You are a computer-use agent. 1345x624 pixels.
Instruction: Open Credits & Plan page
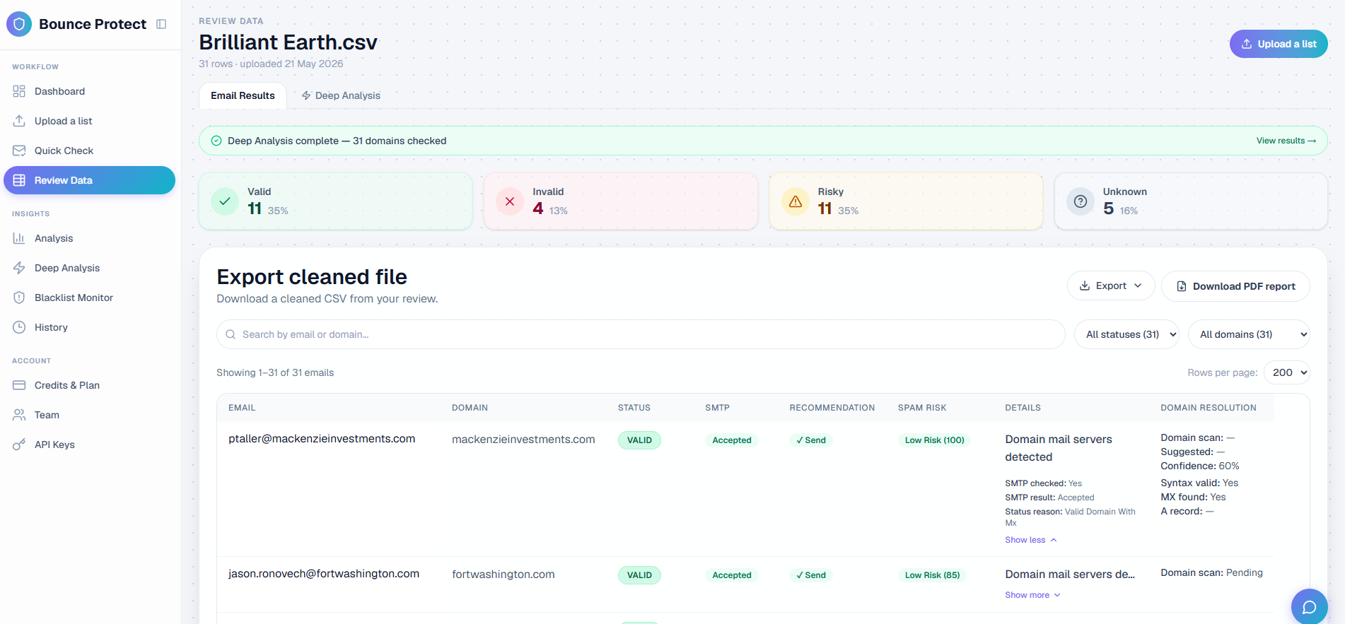(89, 385)
